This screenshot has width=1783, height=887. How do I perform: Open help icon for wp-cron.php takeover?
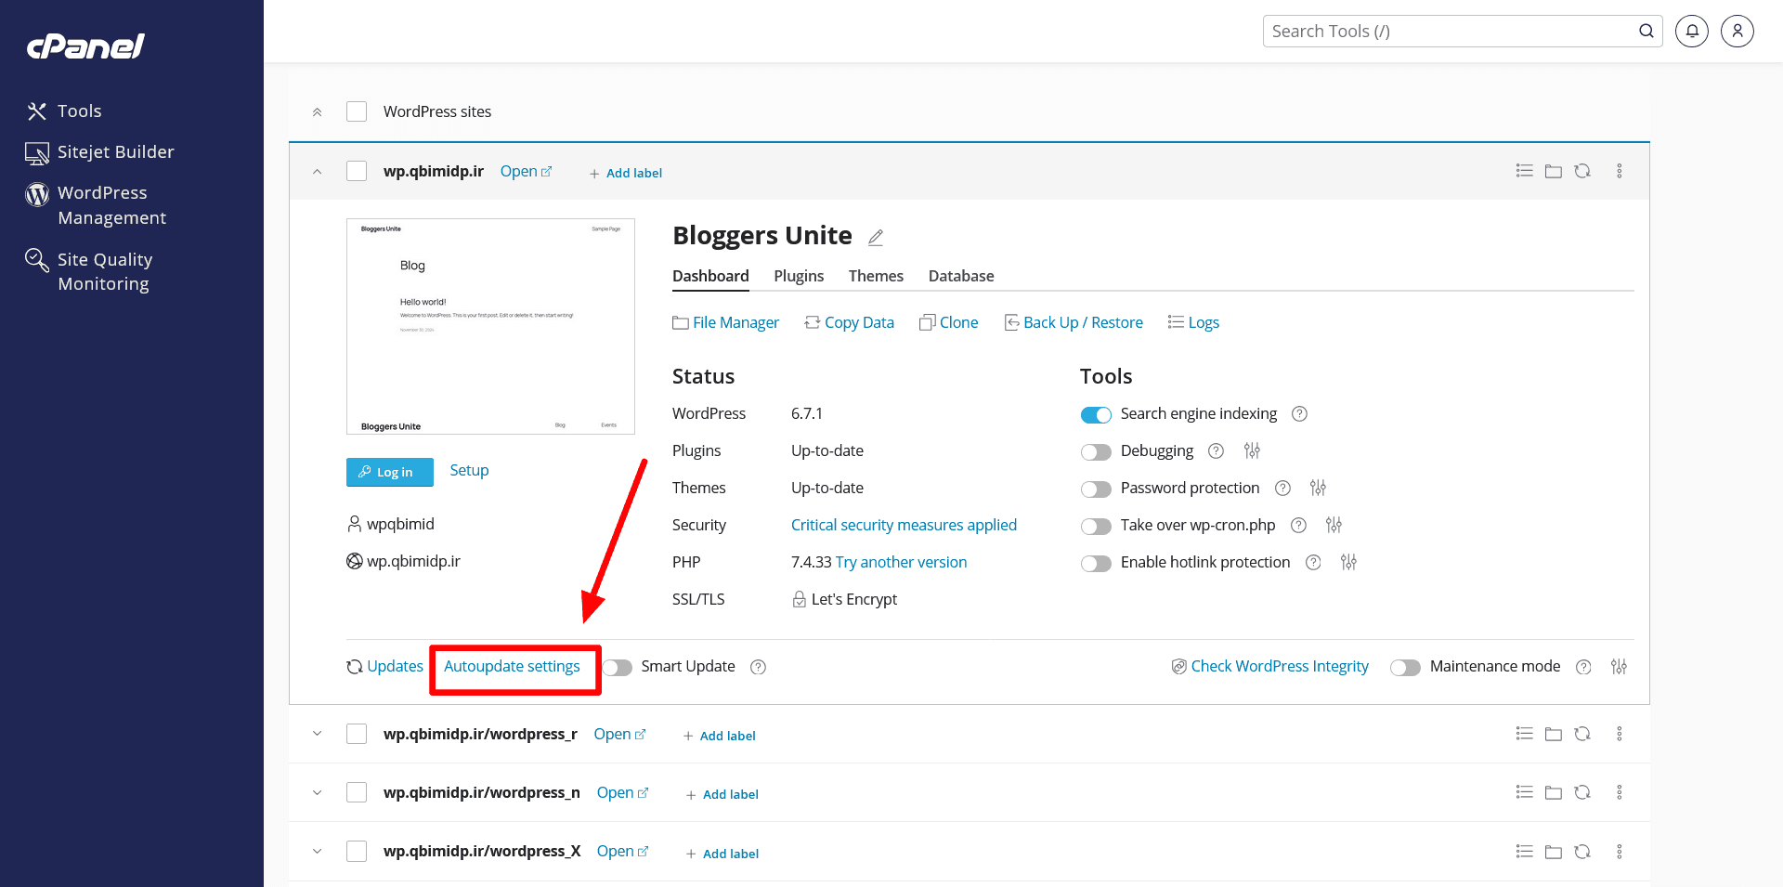(1298, 526)
